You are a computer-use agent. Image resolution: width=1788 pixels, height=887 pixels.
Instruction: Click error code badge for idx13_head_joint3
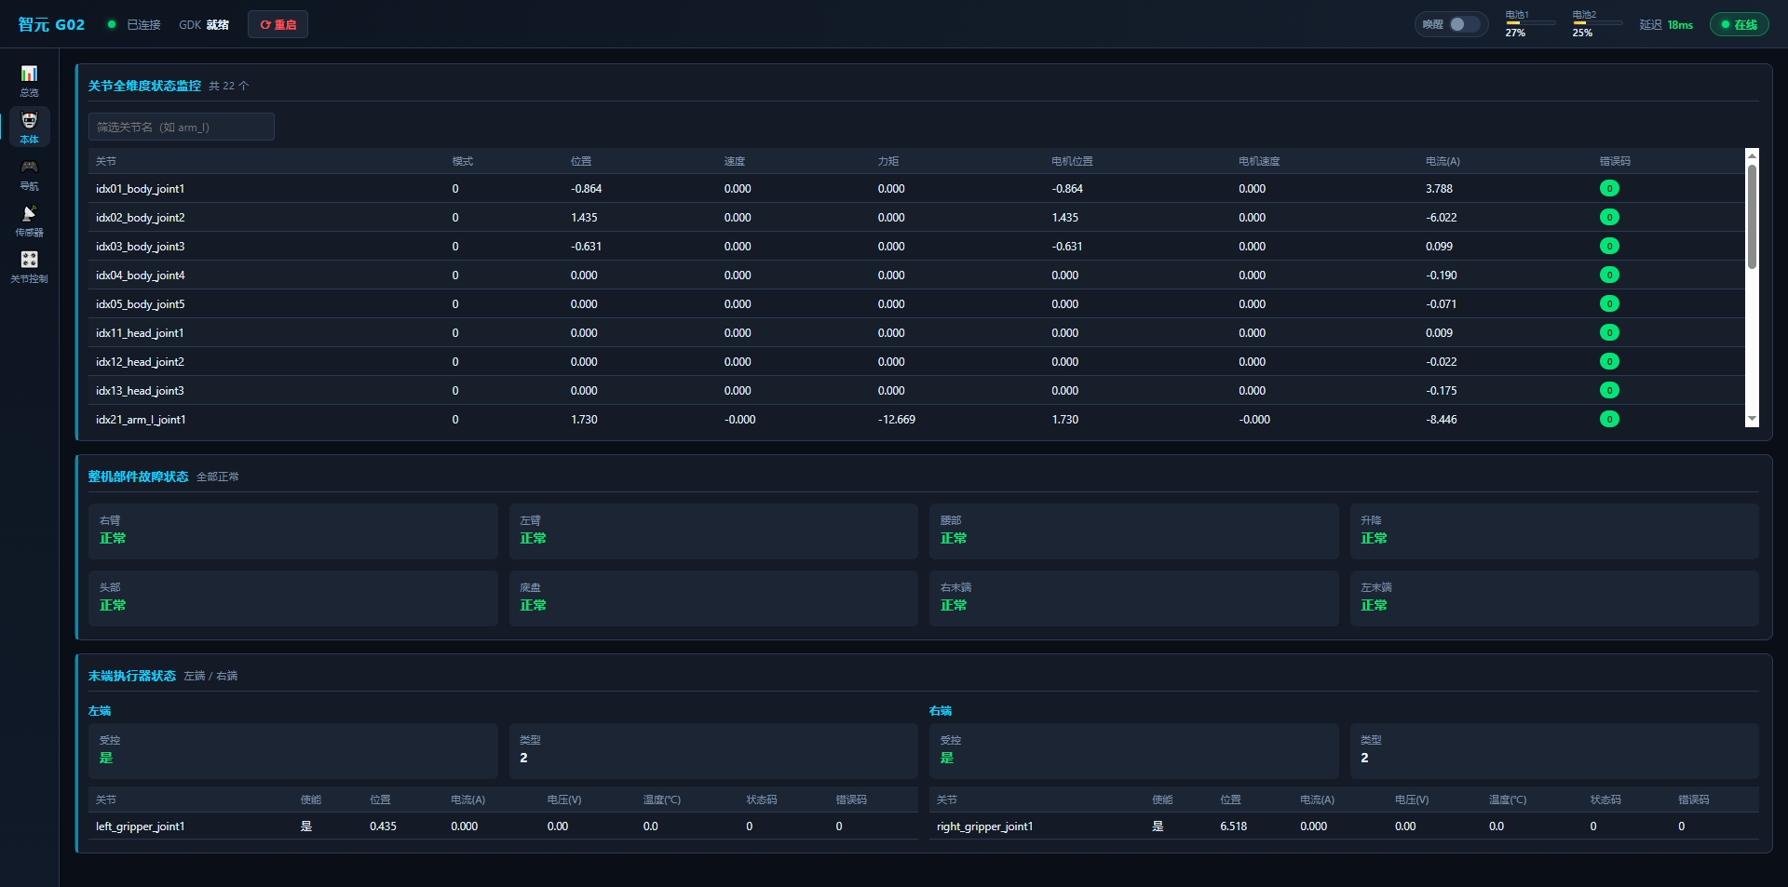click(1609, 390)
